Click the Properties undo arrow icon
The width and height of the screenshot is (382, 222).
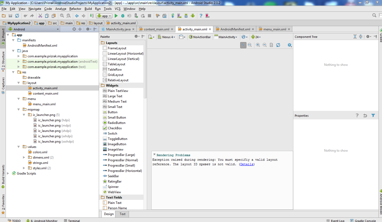coord(365,115)
